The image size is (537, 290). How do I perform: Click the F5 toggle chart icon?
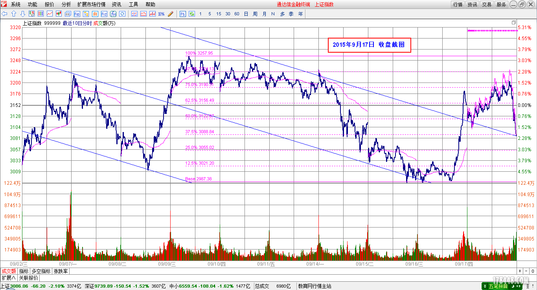click(183, 14)
